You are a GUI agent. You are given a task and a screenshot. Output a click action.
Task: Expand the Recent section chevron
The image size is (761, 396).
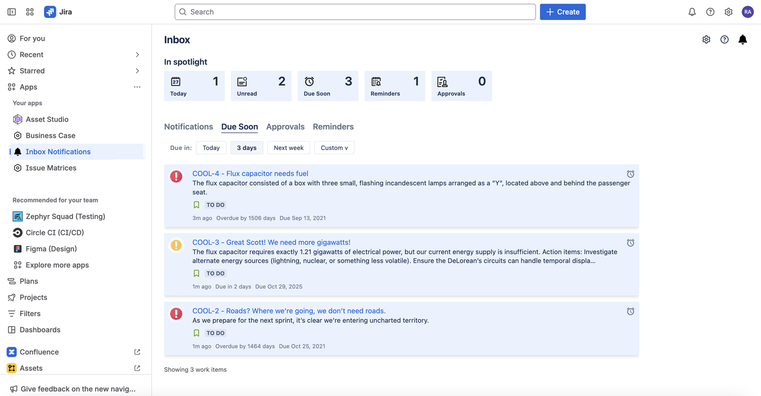pyautogui.click(x=137, y=55)
